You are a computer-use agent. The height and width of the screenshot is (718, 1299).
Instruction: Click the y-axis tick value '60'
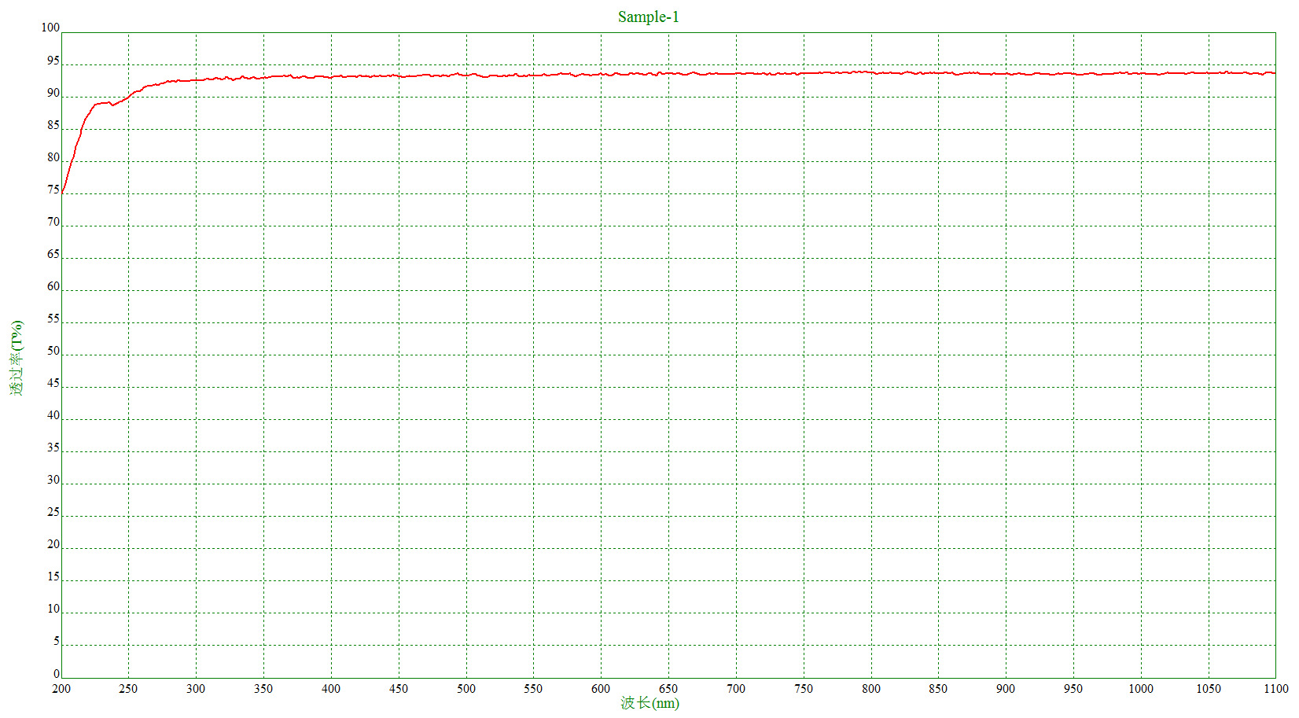pyautogui.click(x=53, y=286)
